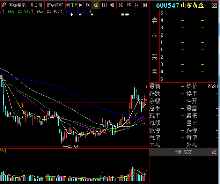Open 历史回忆 history replay
This screenshot has height=184, width=220.
point(55,5)
